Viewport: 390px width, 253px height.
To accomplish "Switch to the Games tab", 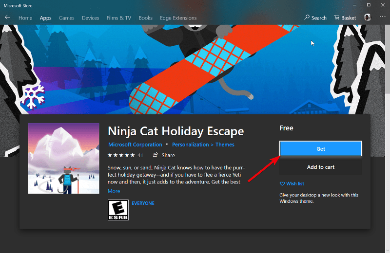I will click(67, 18).
